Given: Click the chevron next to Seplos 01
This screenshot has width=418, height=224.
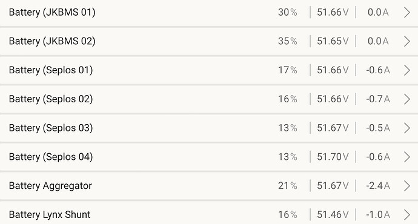Looking at the screenshot, I should [407, 70].
